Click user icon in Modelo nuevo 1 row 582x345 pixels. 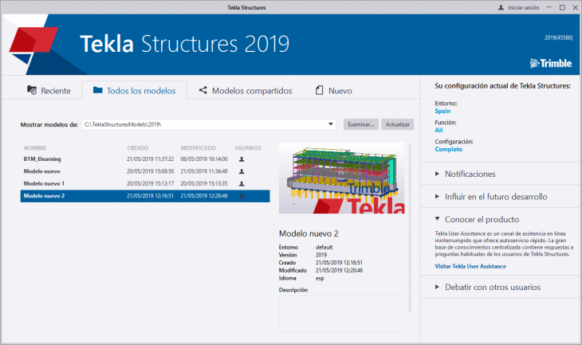[242, 183]
